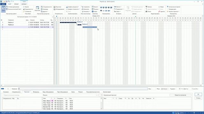Click the Трудоем. value field
The image size is (204, 114).
pyautogui.click(x=178, y=89)
